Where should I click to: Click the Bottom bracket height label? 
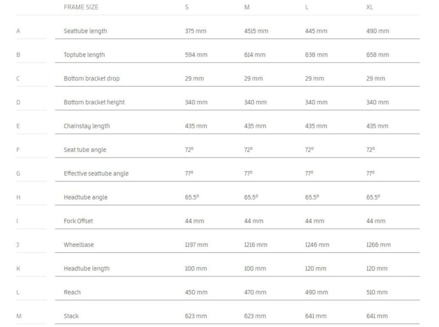pyautogui.click(x=94, y=102)
